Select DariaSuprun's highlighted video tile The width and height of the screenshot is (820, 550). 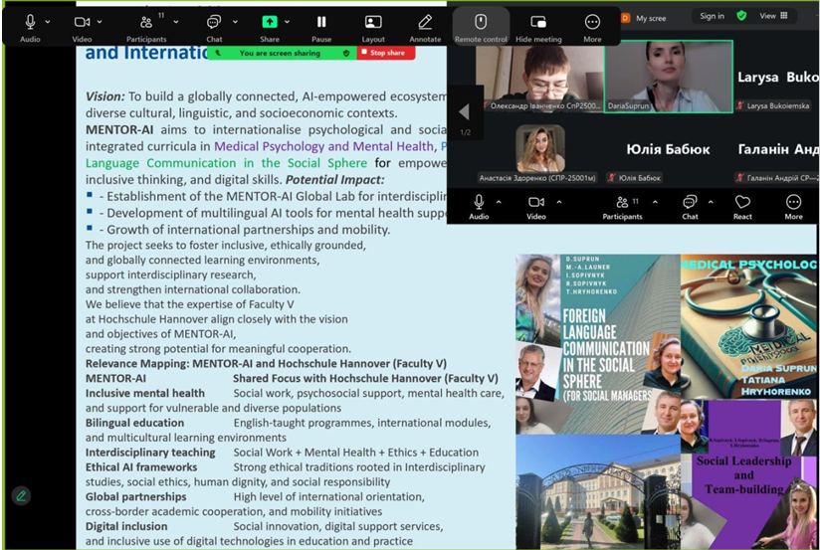[669, 77]
